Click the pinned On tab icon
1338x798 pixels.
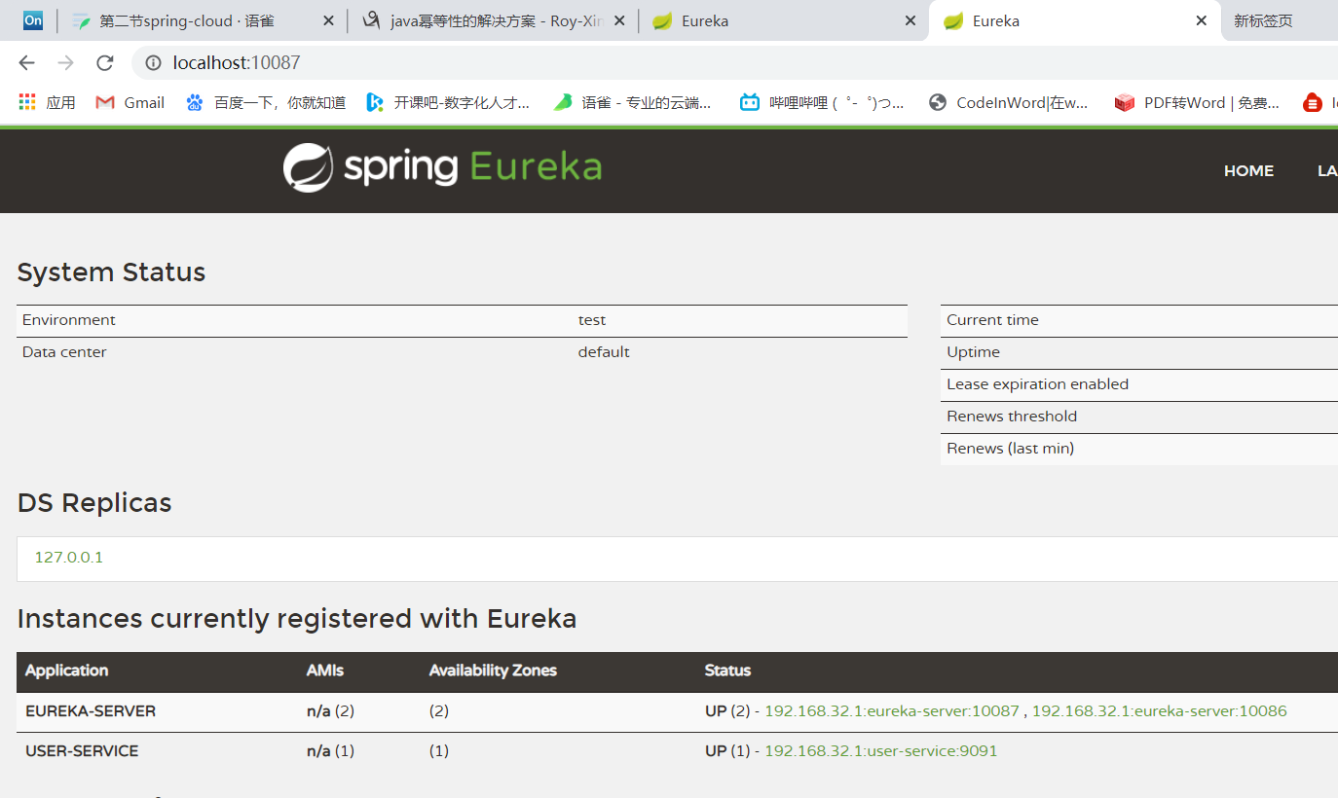coord(33,20)
